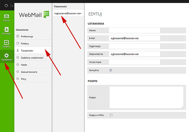Click the refresh arrow icon at top-left
The width and height of the screenshot is (189, 132).
click(x=6, y=6)
